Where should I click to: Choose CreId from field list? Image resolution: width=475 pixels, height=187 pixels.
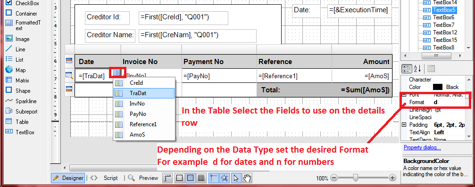click(144, 82)
